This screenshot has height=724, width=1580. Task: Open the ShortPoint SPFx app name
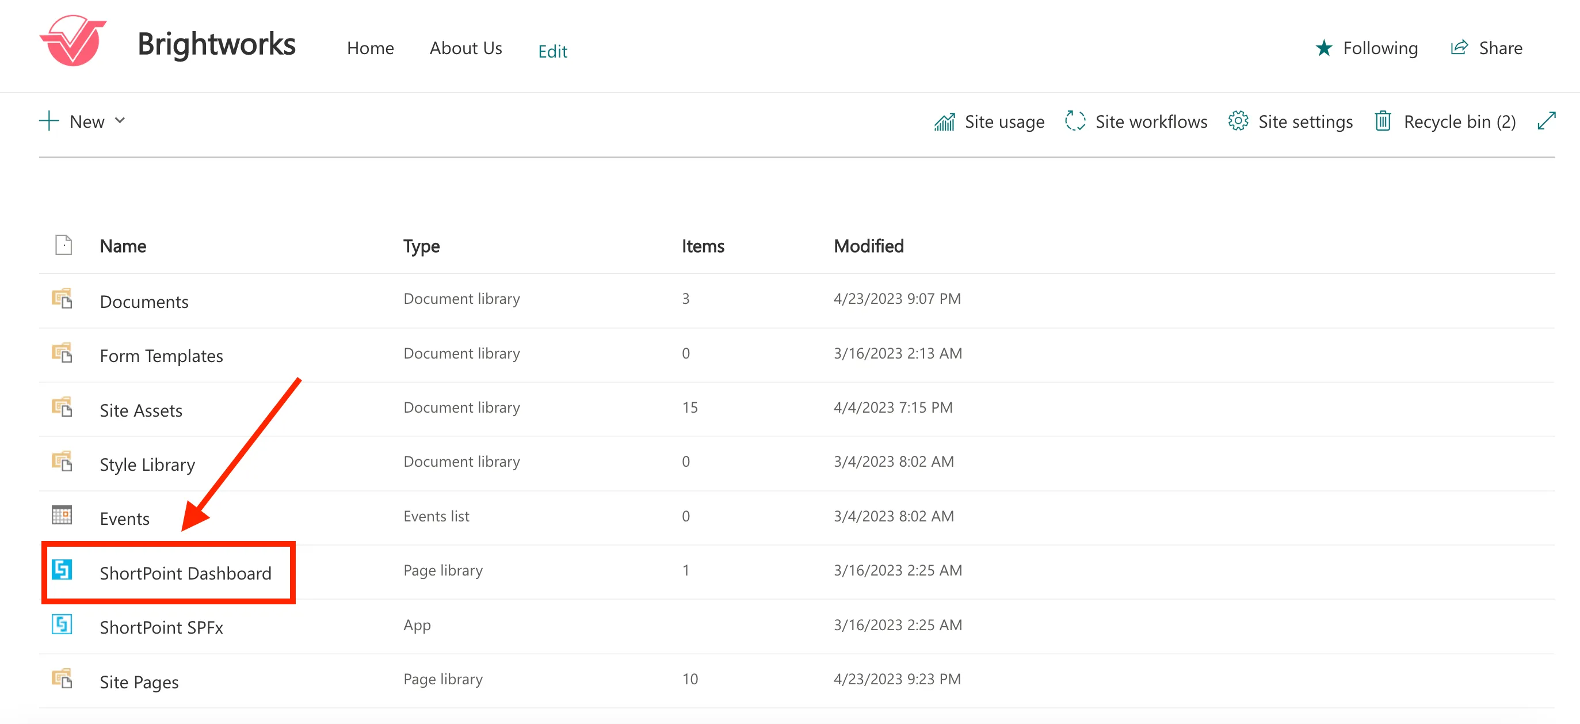(161, 627)
